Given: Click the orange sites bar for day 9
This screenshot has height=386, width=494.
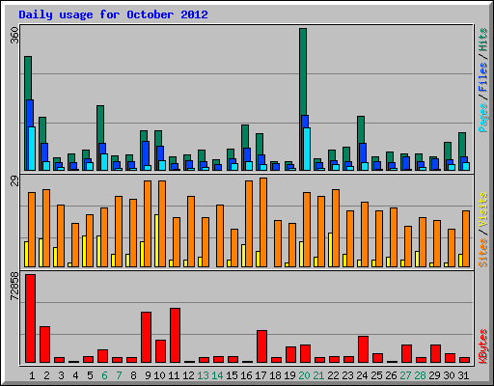Looking at the screenshot, I should [148, 224].
